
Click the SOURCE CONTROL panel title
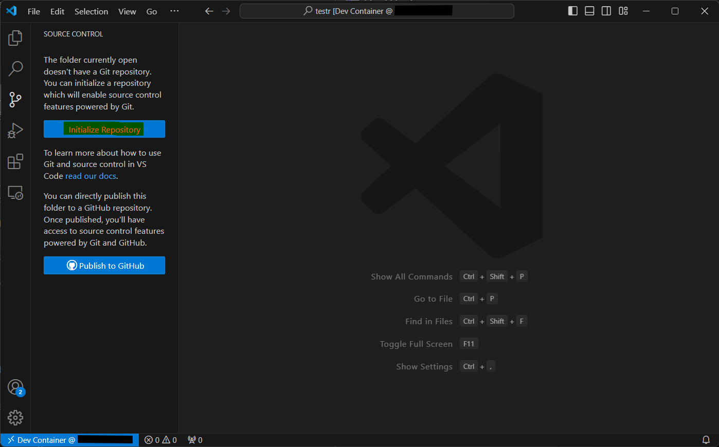click(73, 34)
